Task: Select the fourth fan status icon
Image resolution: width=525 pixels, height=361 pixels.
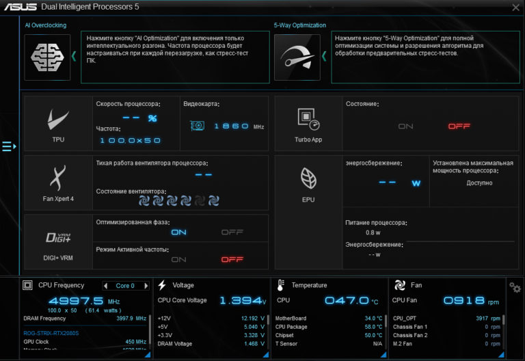Action: pyautogui.click(x=186, y=201)
